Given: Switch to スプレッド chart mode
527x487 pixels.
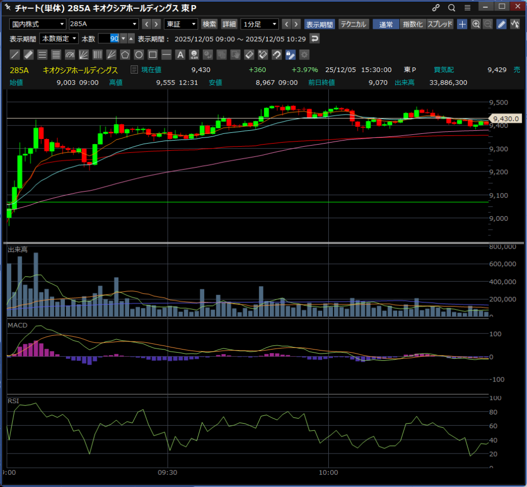Looking at the screenshot, I should (440, 24).
